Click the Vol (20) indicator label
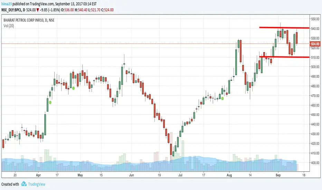 tap(9, 26)
